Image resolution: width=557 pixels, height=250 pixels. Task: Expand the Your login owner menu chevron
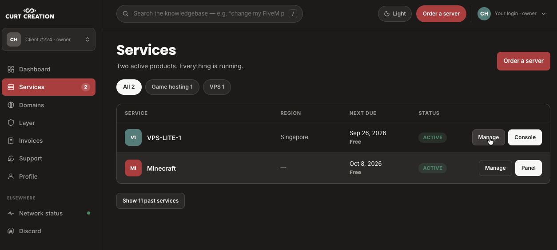[543, 14]
